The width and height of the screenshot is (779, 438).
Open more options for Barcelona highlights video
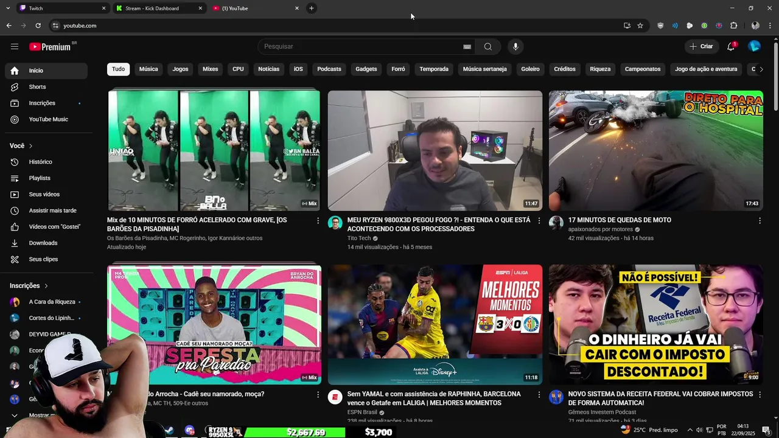tap(539, 395)
